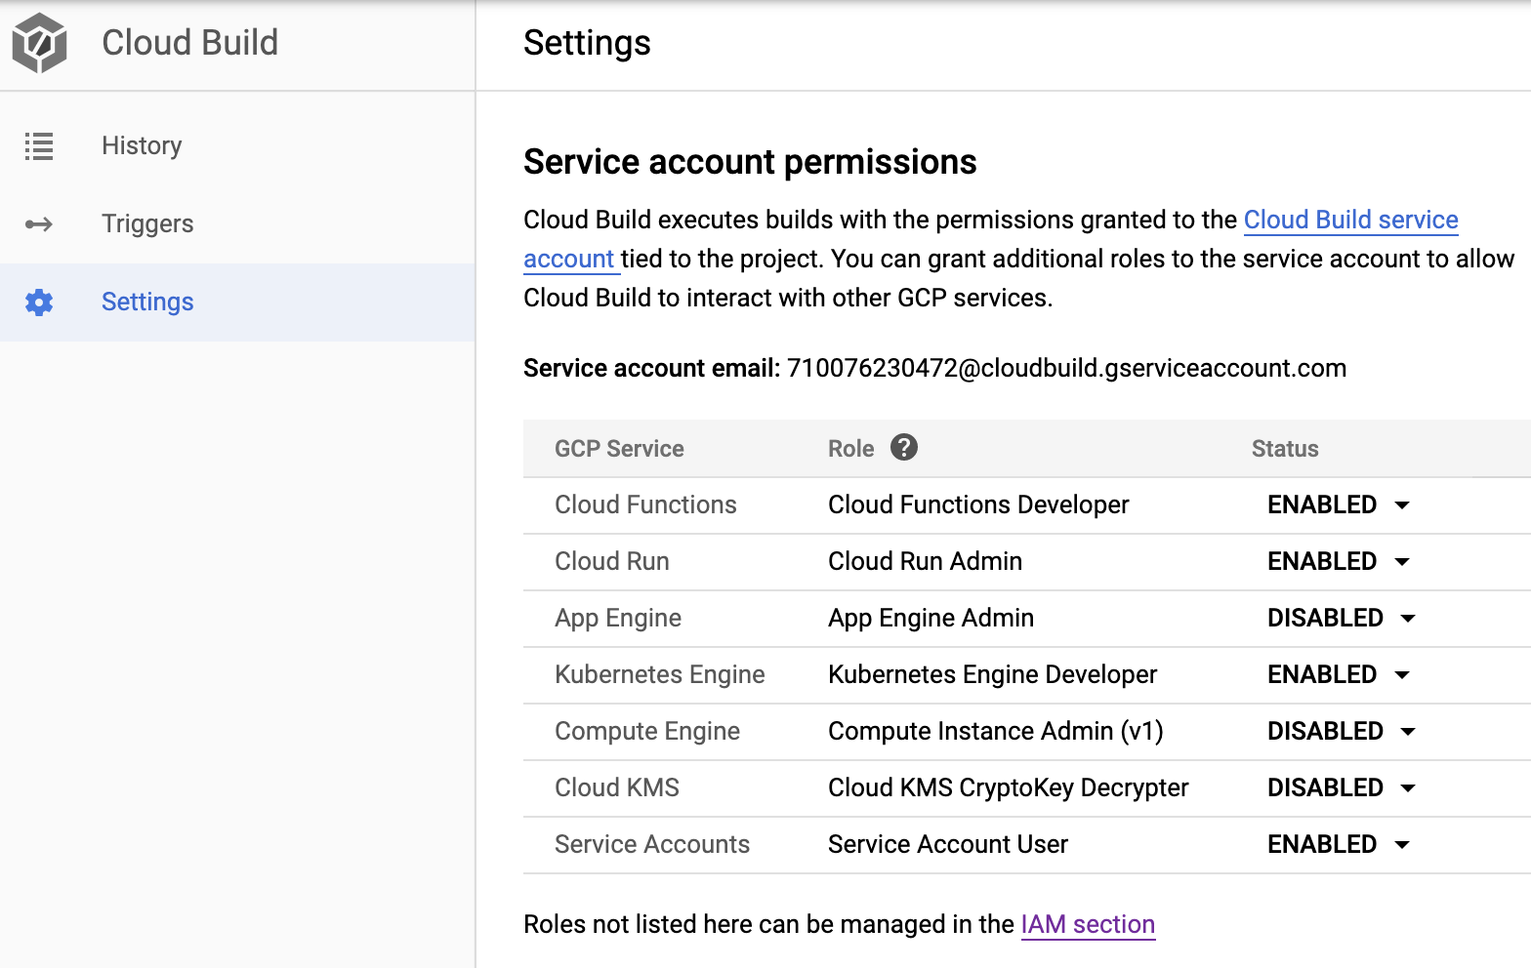Viewport: 1531px width, 968px height.
Task: Go to History in sidebar
Action: tap(142, 146)
